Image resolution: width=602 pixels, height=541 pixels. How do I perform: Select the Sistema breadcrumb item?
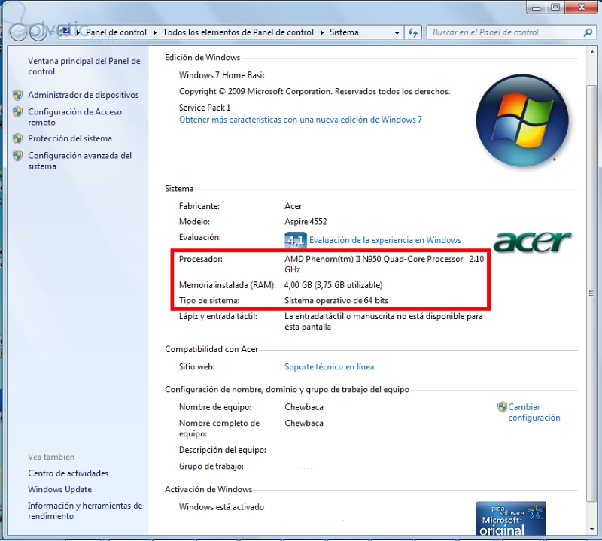[x=344, y=32]
